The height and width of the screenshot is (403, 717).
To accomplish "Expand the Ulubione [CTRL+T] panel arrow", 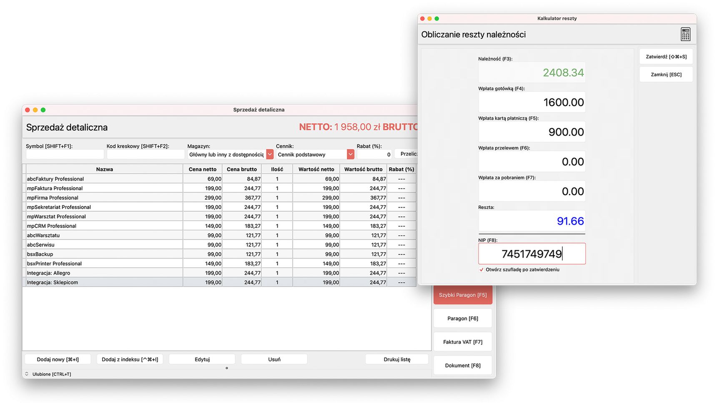I will [x=27, y=374].
